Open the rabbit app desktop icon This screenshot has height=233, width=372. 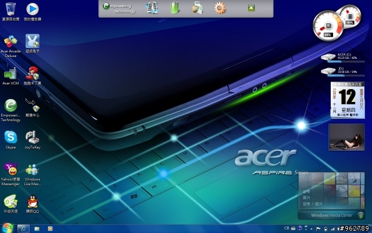33,44
